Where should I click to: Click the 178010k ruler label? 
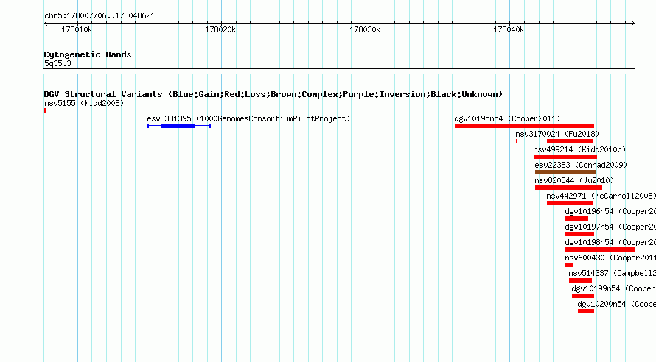(x=77, y=29)
